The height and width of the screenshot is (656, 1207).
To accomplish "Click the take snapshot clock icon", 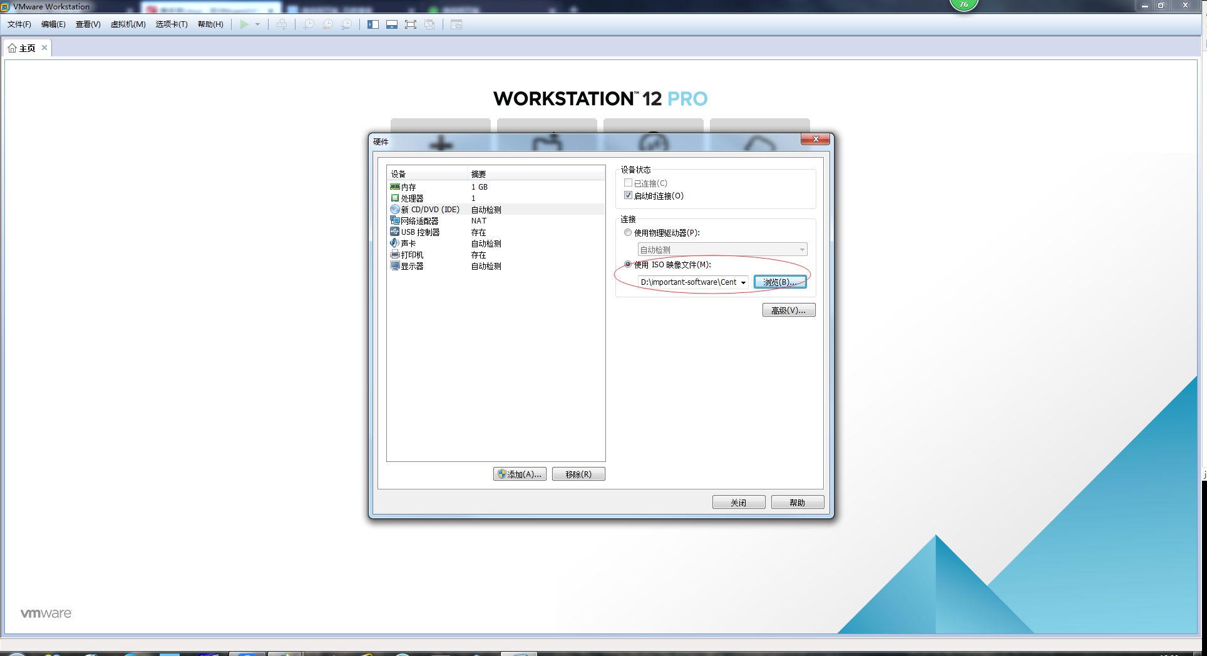I will [x=309, y=24].
